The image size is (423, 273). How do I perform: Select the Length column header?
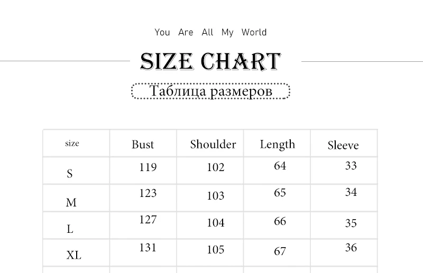click(x=277, y=145)
